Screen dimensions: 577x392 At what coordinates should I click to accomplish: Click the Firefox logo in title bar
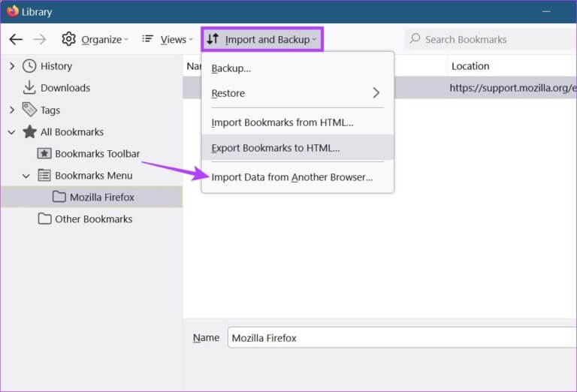(x=12, y=11)
